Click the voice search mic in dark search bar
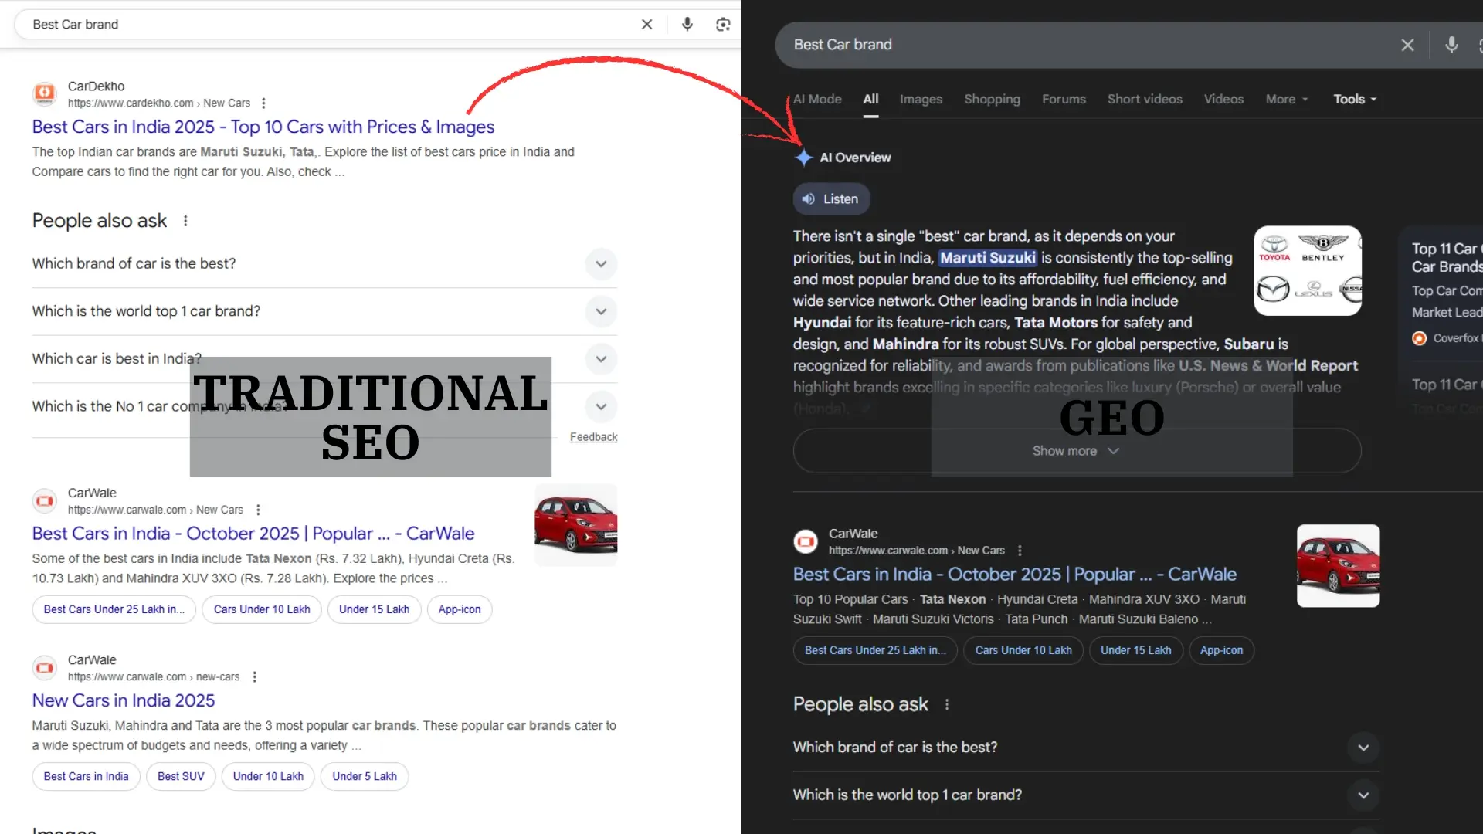 tap(1451, 45)
